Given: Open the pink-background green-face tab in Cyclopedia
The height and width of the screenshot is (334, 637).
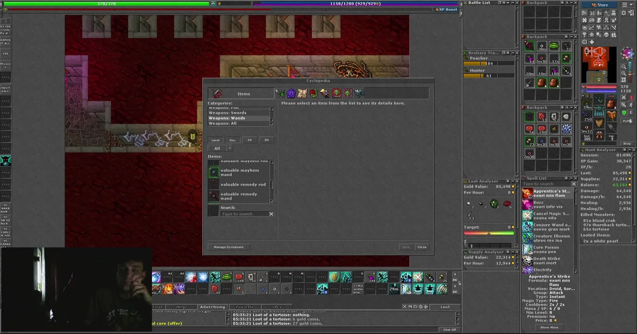Looking at the screenshot, I should point(348,94).
